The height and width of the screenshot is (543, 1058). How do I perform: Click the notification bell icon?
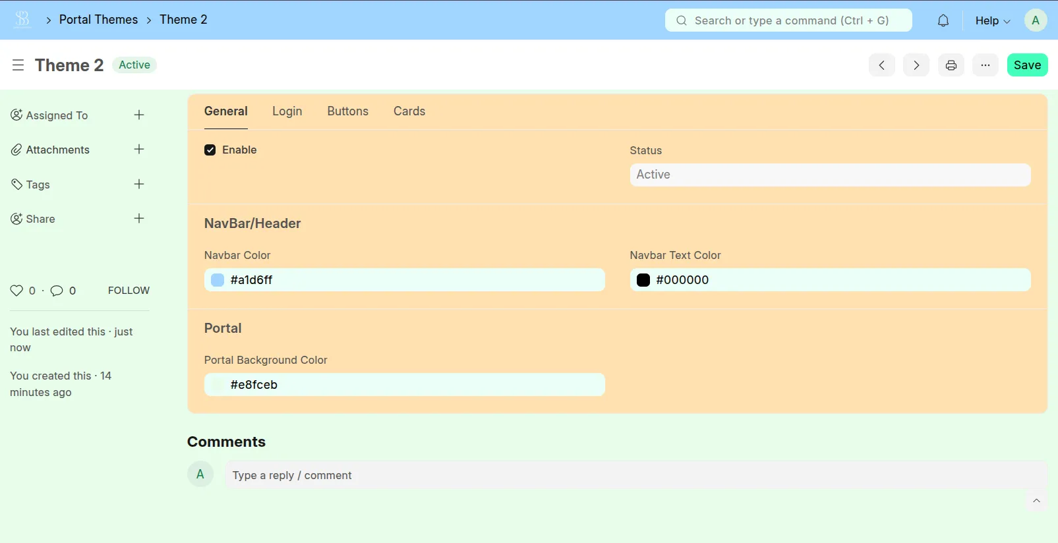943,20
